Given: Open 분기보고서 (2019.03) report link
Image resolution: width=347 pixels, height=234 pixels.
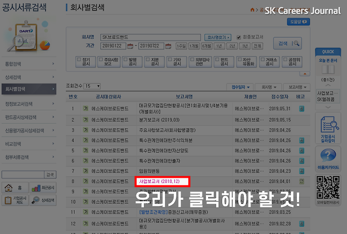Looking at the screenshot, I should coord(160,120).
